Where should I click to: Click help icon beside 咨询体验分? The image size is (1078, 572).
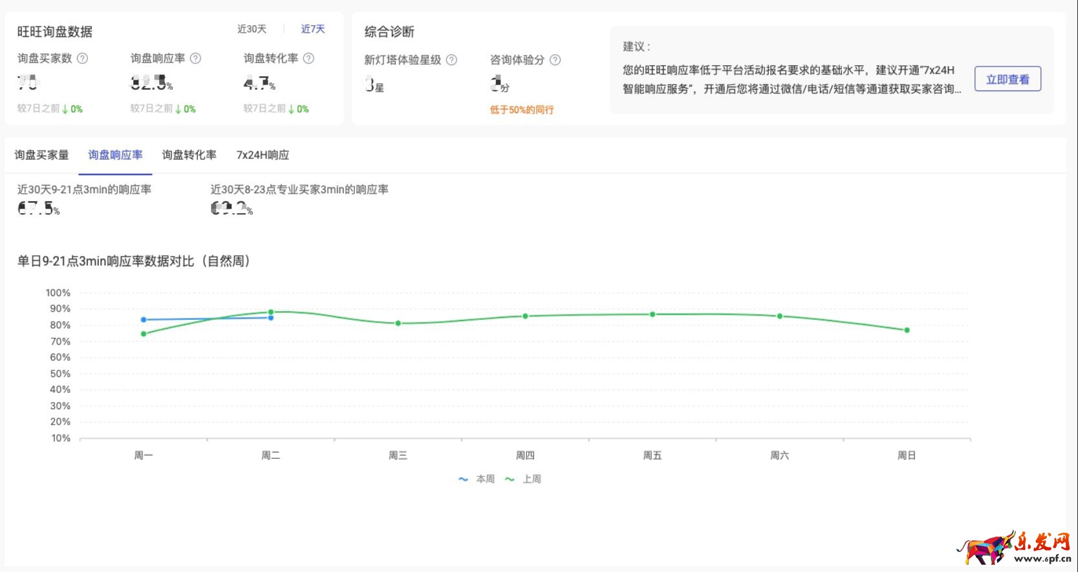point(555,60)
